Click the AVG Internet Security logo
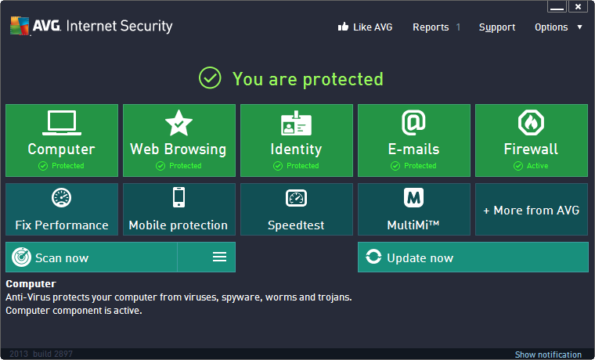Image resolution: width=595 pixels, height=360 pixels. (x=91, y=26)
